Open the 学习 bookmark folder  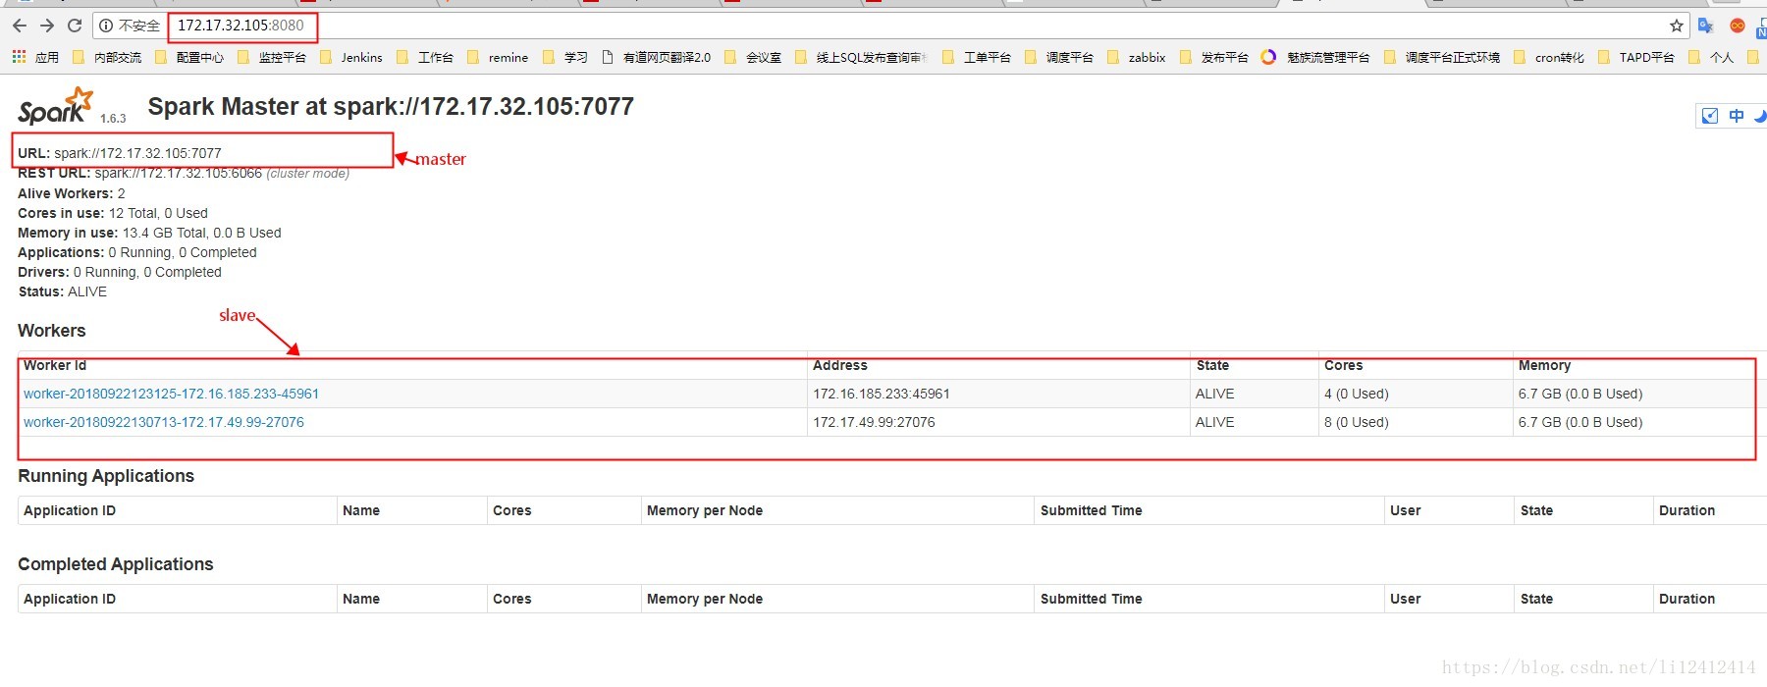click(565, 57)
